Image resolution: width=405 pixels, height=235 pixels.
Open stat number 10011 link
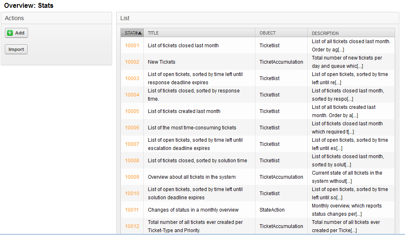tap(132, 210)
